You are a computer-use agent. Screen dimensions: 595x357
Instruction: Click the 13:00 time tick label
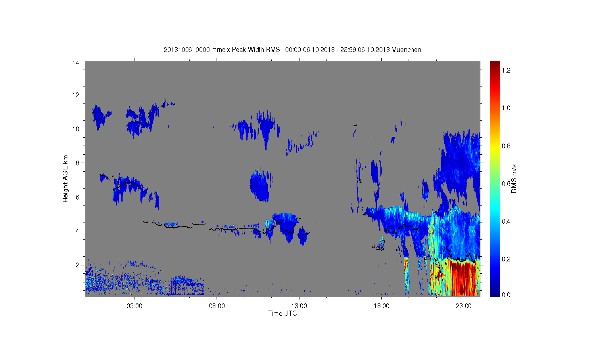299,306
